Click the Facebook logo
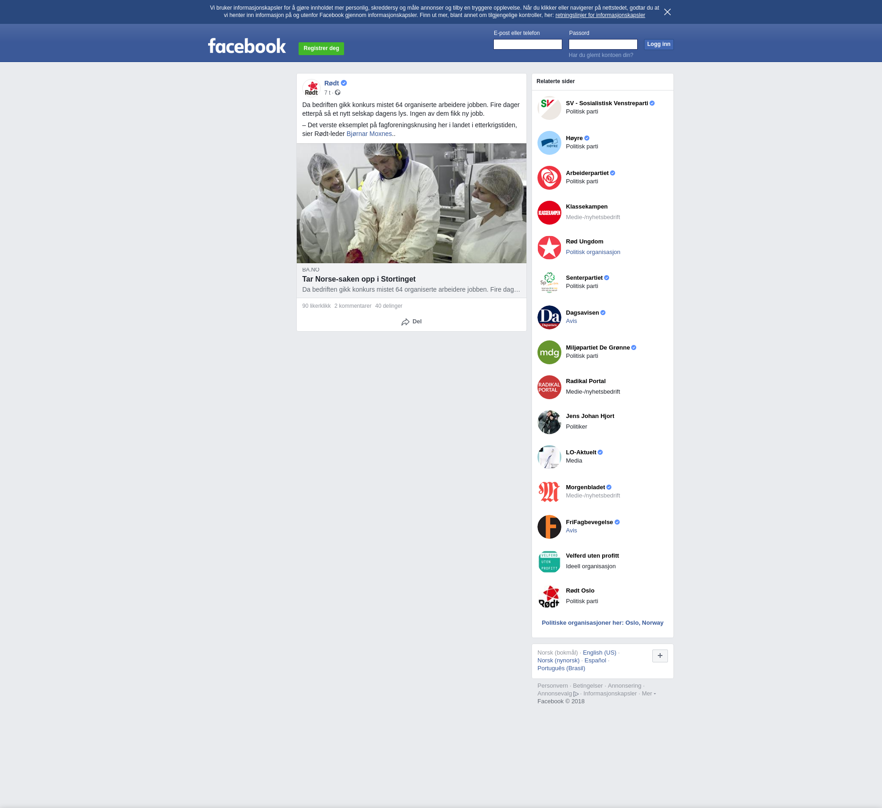The width and height of the screenshot is (882, 808). tap(247, 45)
